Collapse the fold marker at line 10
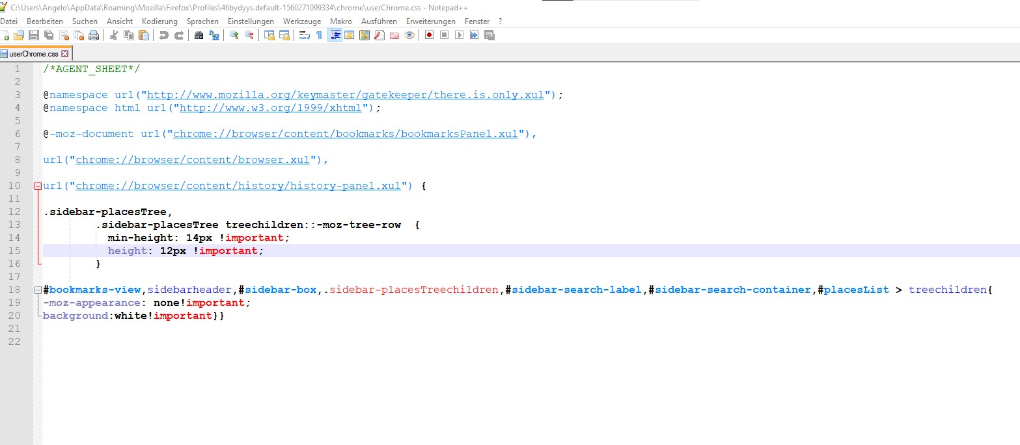1020x445 pixels. click(x=38, y=186)
